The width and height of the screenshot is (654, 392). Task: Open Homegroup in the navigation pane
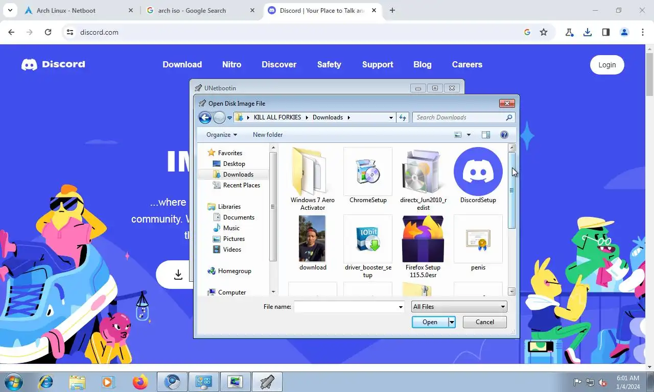point(235,271)
